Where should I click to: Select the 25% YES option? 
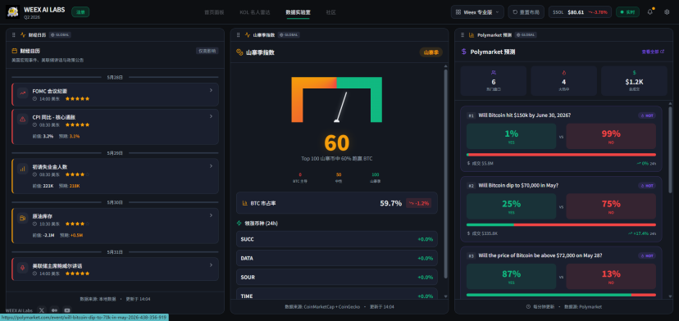pos(512,206)
